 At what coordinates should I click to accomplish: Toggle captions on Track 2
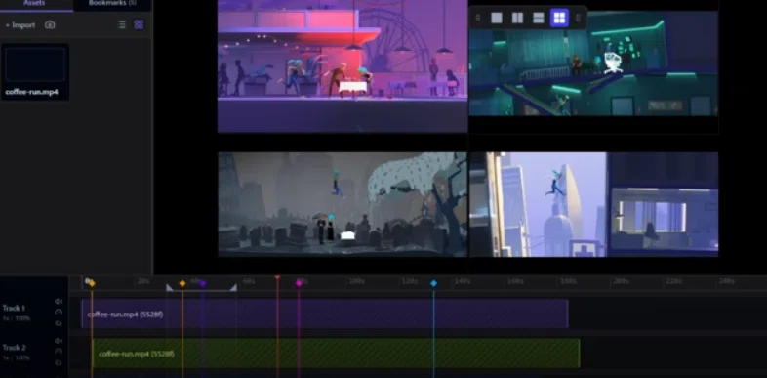(59, 362)
